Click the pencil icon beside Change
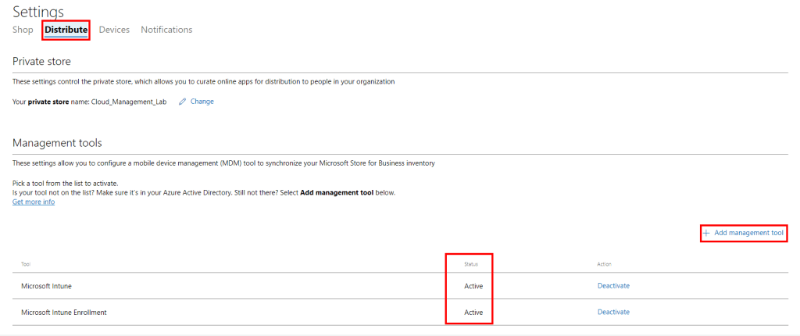The width and height of the screenshot is (800, 336). pos(182,102)
